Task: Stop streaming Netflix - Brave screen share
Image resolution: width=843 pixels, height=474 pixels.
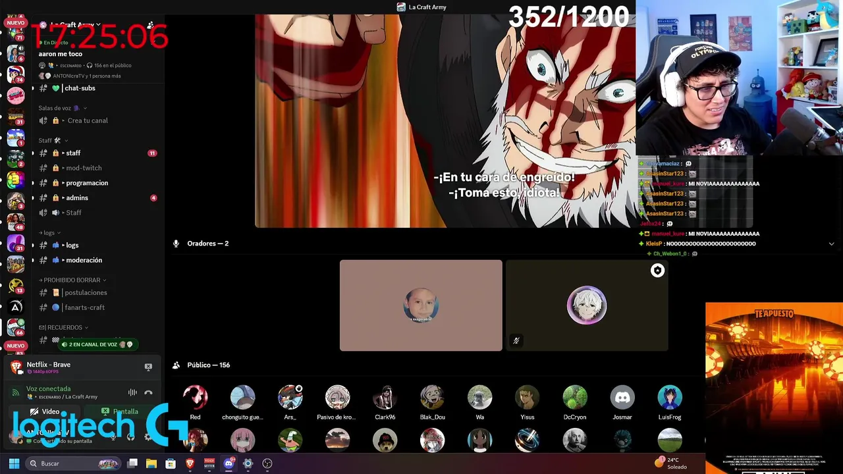Action: 148,367
